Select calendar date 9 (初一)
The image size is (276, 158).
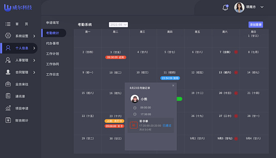88,73
